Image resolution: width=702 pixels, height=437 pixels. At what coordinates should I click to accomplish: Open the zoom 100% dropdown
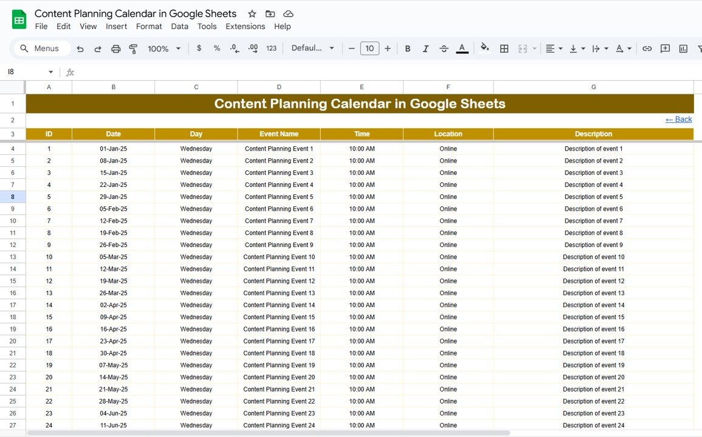pyautogui.click(x=164, y=49)
